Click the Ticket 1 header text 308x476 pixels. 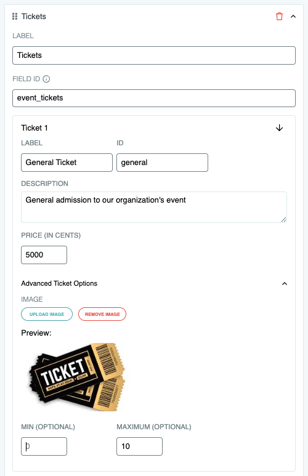[34, 128]
